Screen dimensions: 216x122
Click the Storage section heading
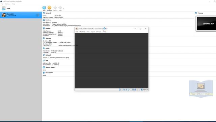[48, 38]
